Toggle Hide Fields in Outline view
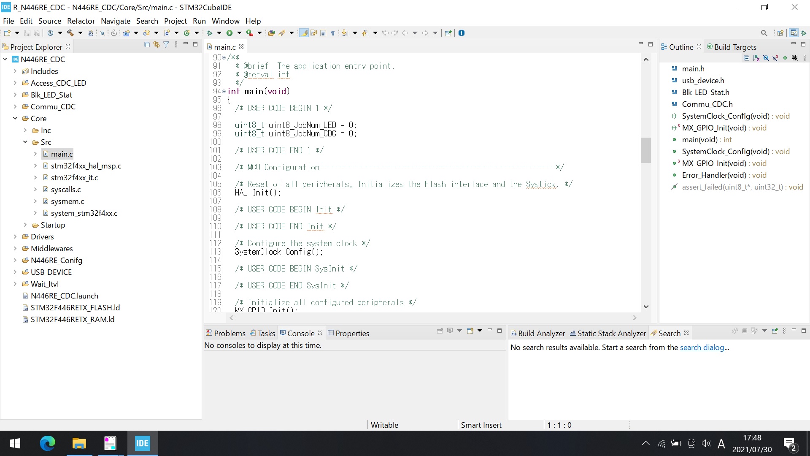This screenshot has width=810, height=456. click(x=766, y=58)
